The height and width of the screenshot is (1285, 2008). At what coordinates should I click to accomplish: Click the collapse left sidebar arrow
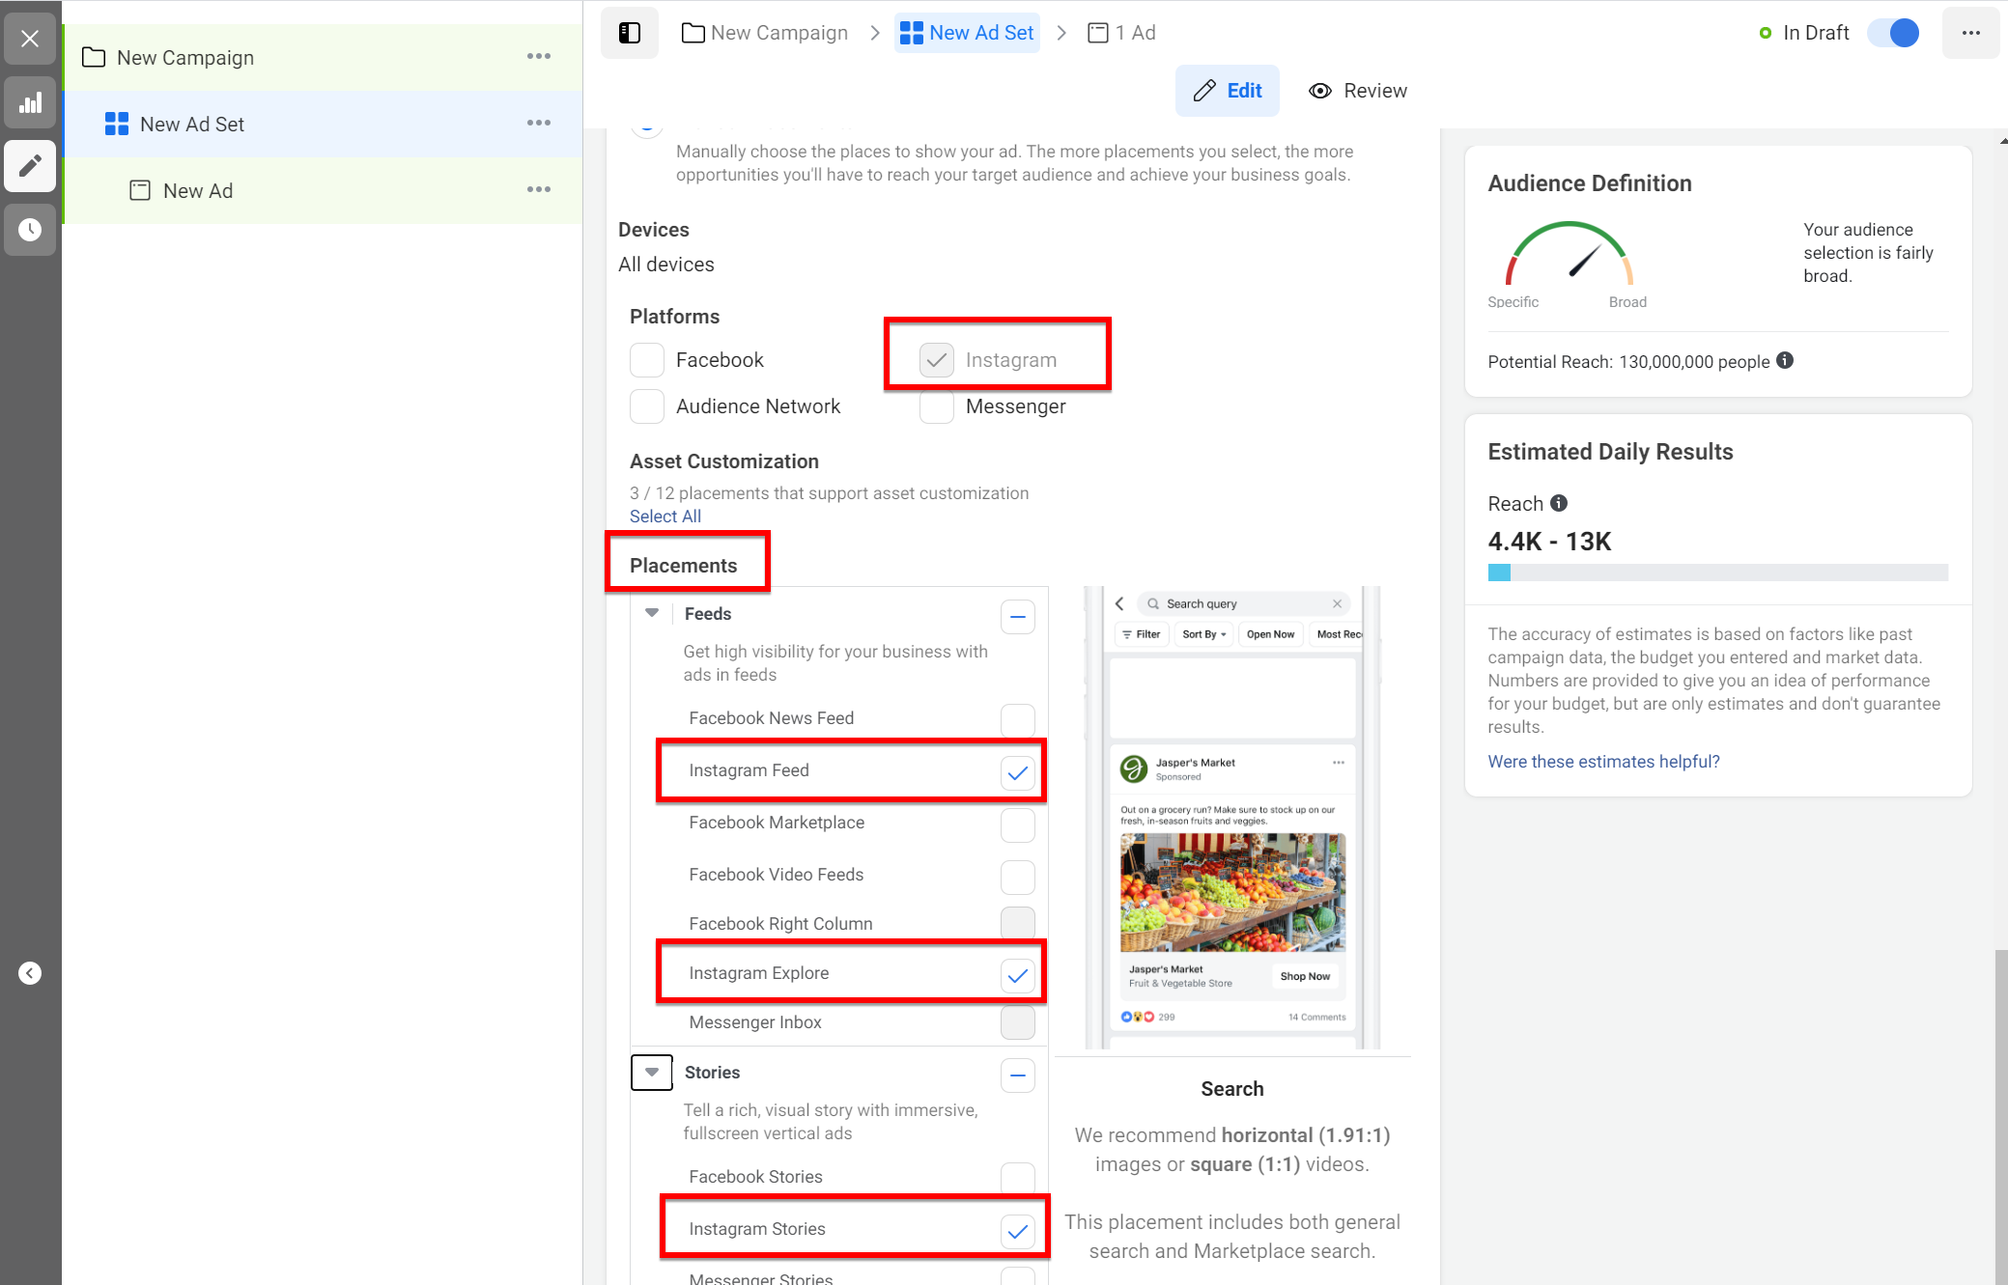pos(29,972)
